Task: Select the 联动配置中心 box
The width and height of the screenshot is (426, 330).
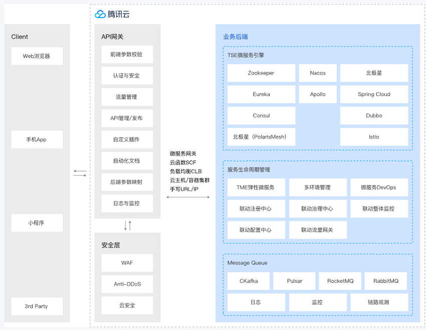Action: 256,230
